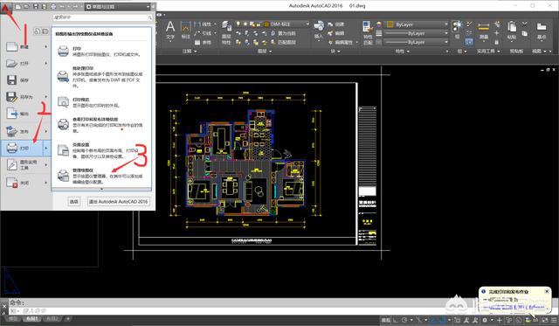Viewport: 559px width, 326px height.
Task: Toggle Model space (模型) status bar button
Action: [386, 320]
